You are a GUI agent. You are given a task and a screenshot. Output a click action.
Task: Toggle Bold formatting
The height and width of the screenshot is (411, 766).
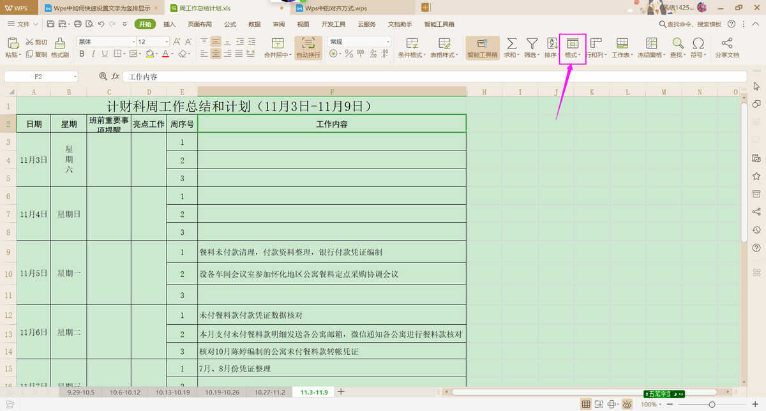pyautogui.click(x=82, y=54)
